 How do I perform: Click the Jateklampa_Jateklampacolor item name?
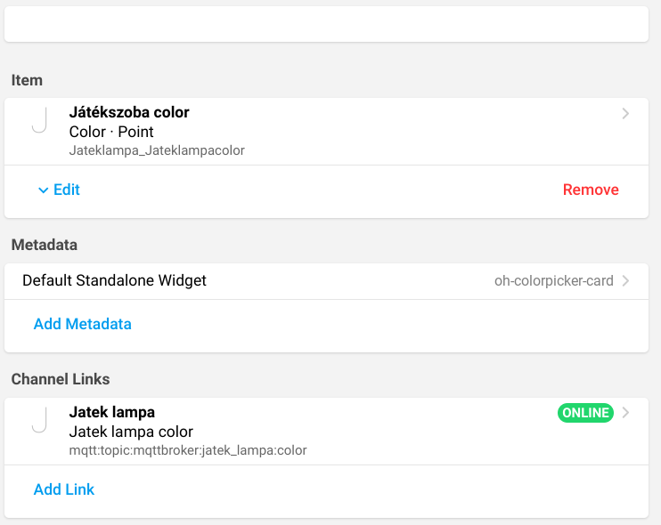tap(157, 150)
